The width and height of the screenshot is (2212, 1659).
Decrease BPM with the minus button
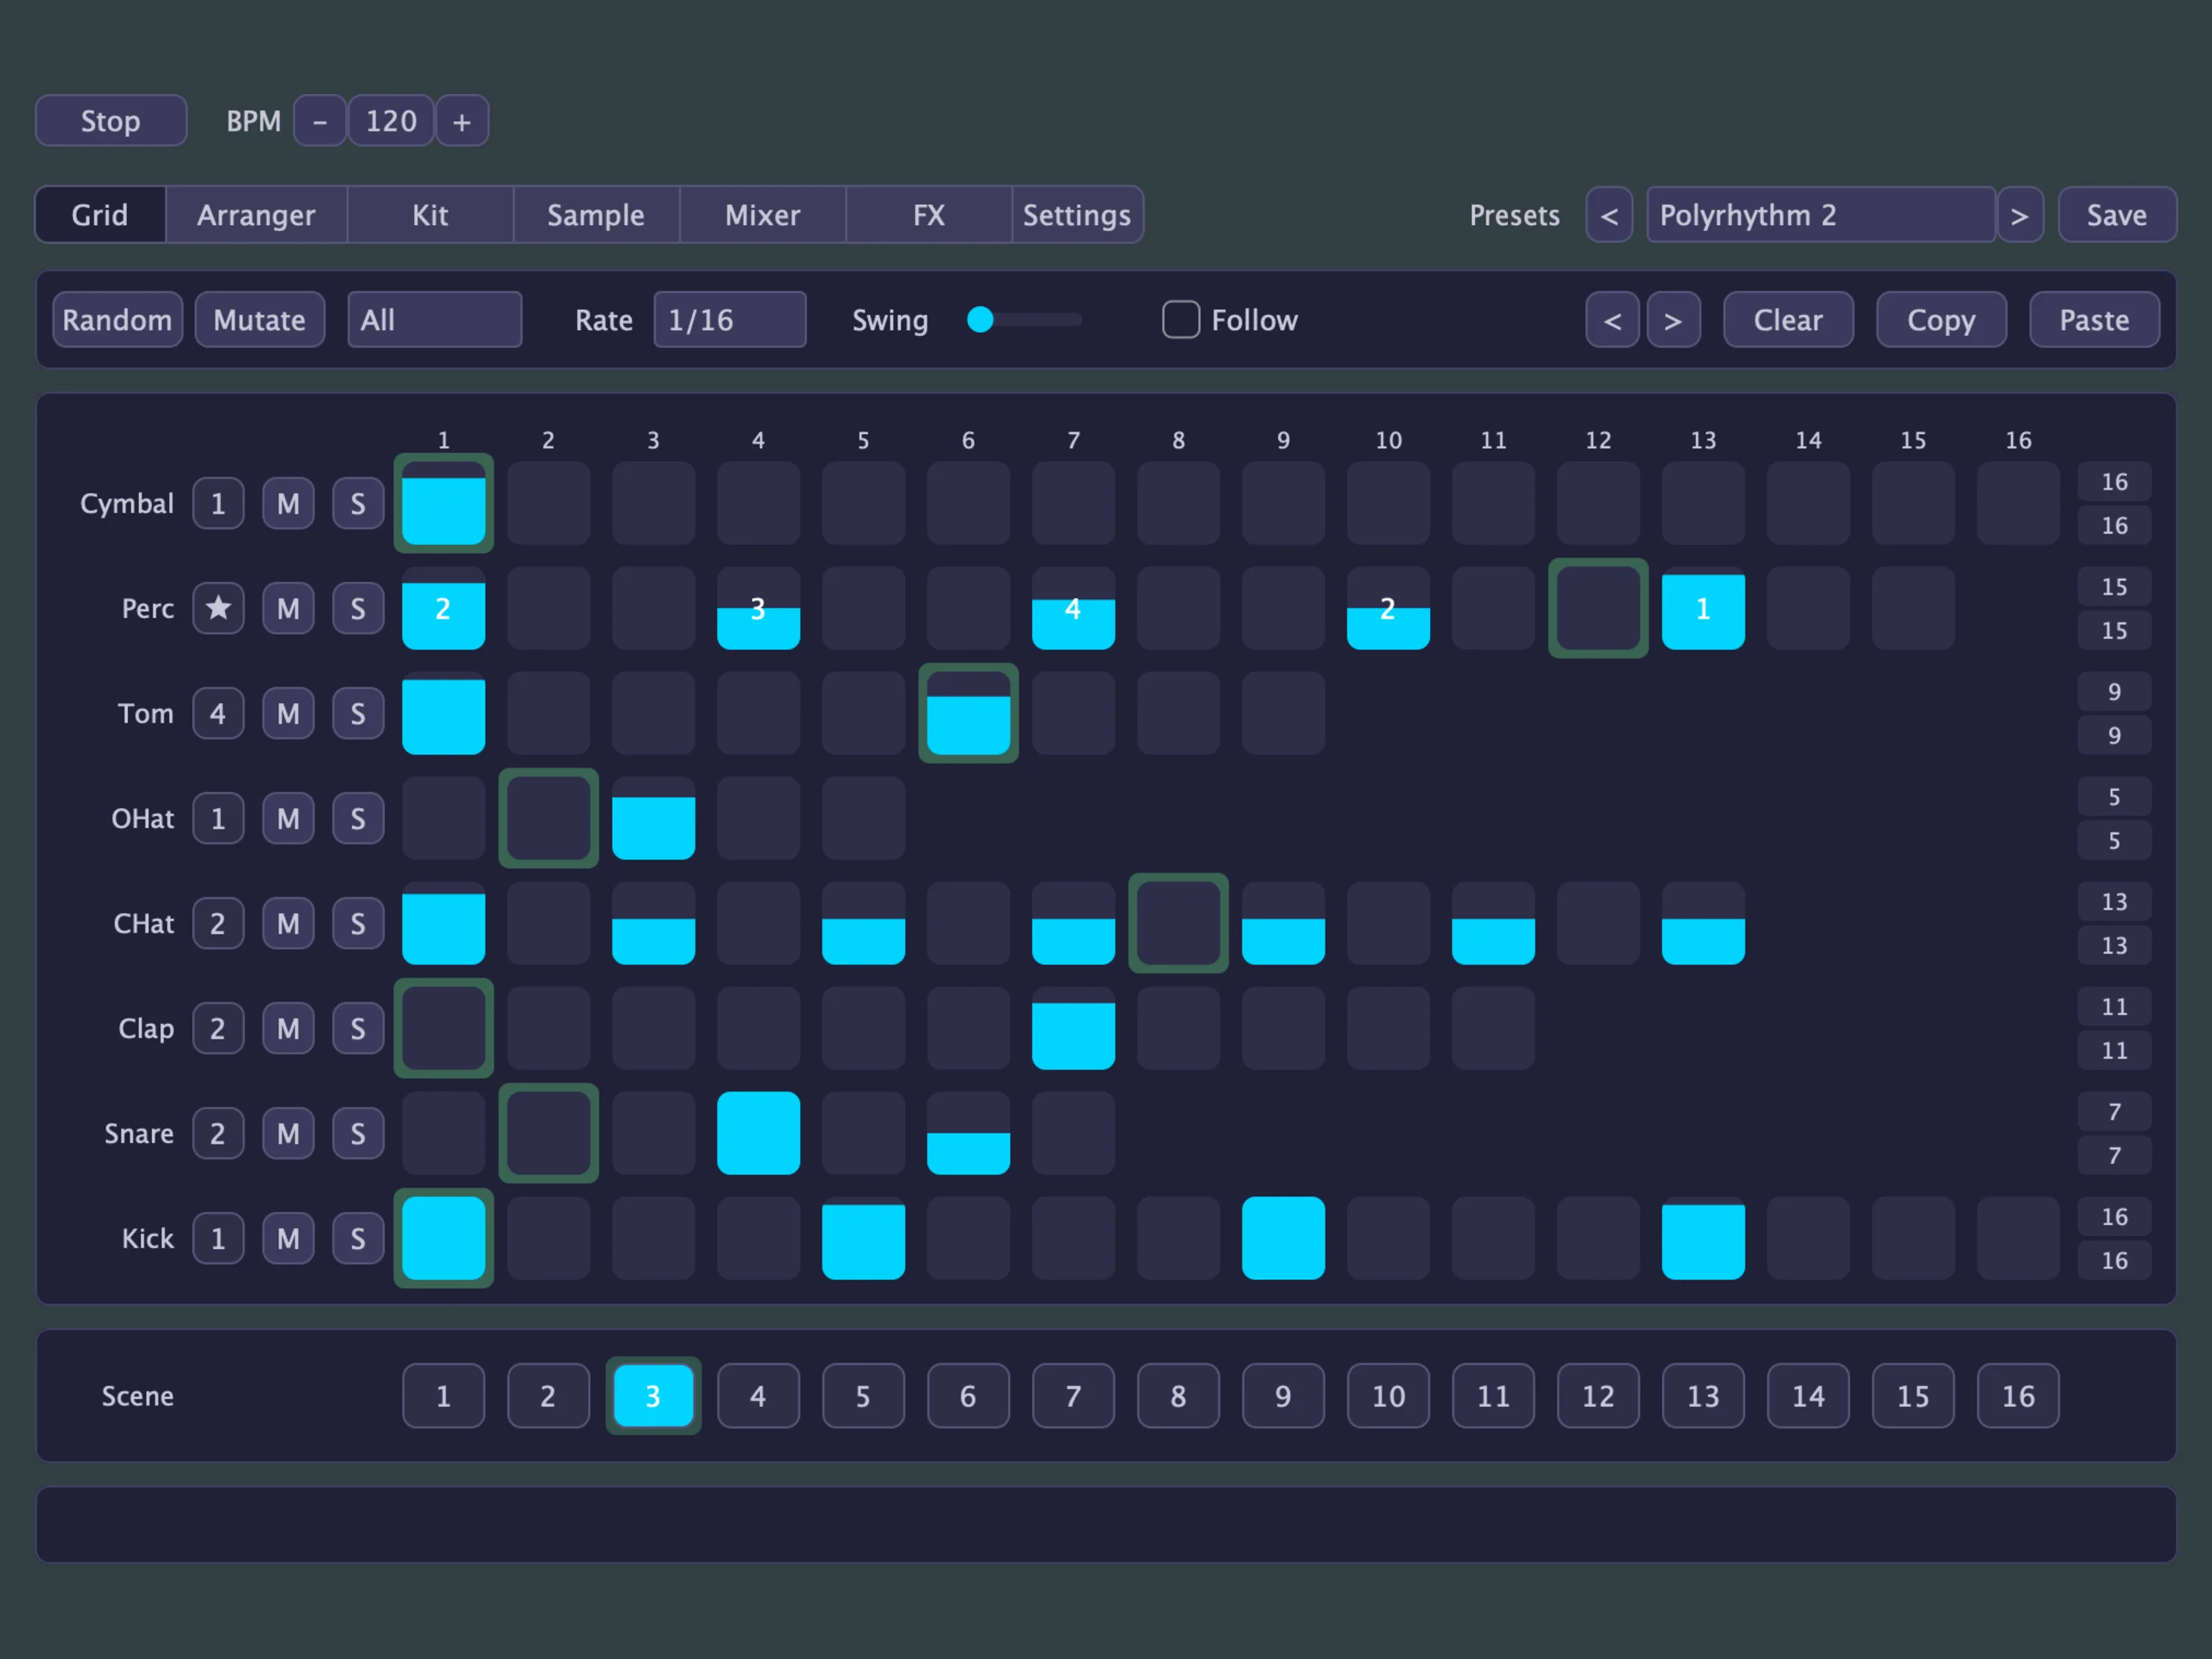click(320, 121)
